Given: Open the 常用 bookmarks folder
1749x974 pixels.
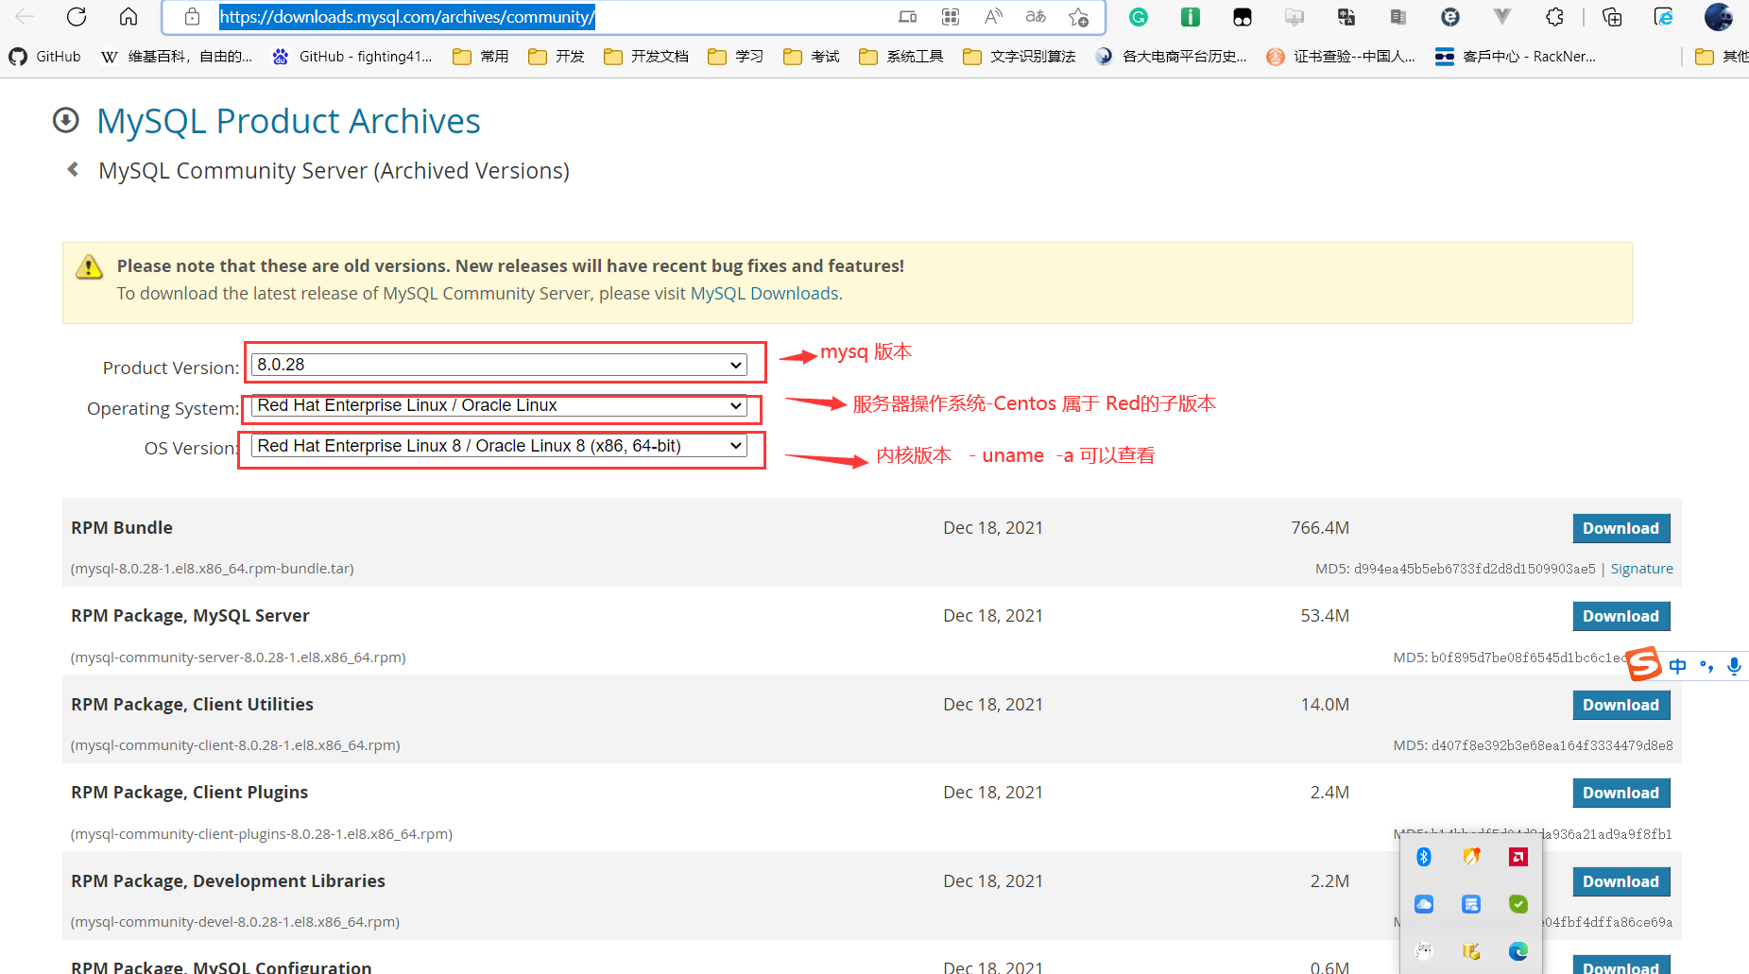Looking at the screenshot, I should pyautogui.click(x=481, y=57).
